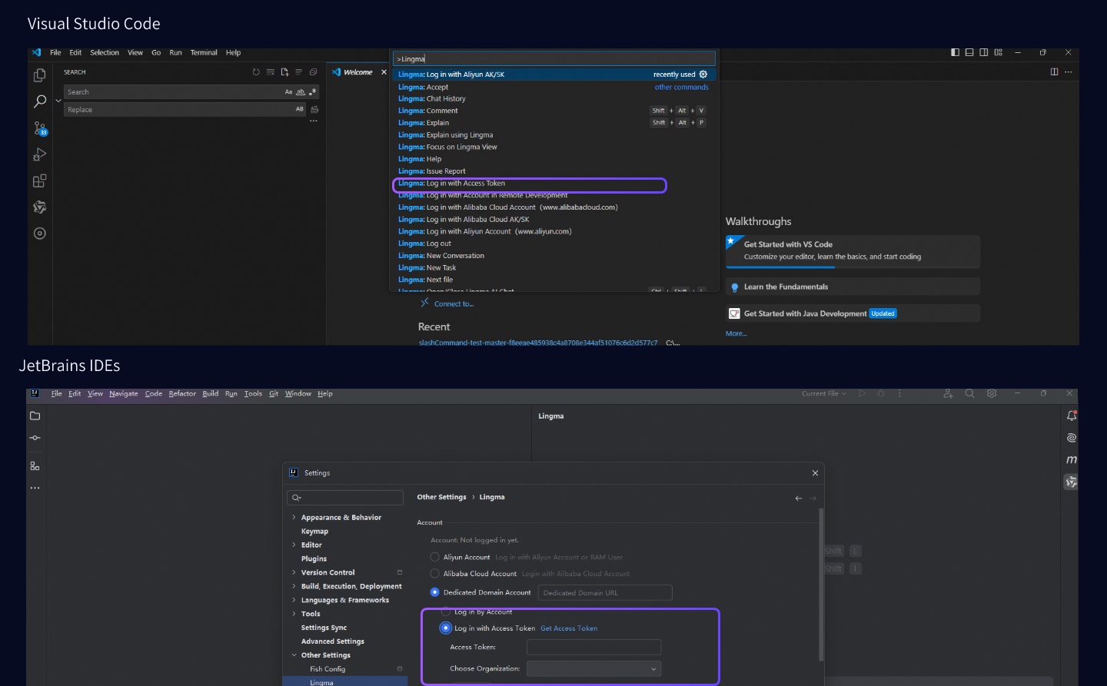This screenshot has height=686, width=1107.
Task: Open JetBrains Search Everywhere magnifier
Action: pyautogui.click(x=969, y=393)
